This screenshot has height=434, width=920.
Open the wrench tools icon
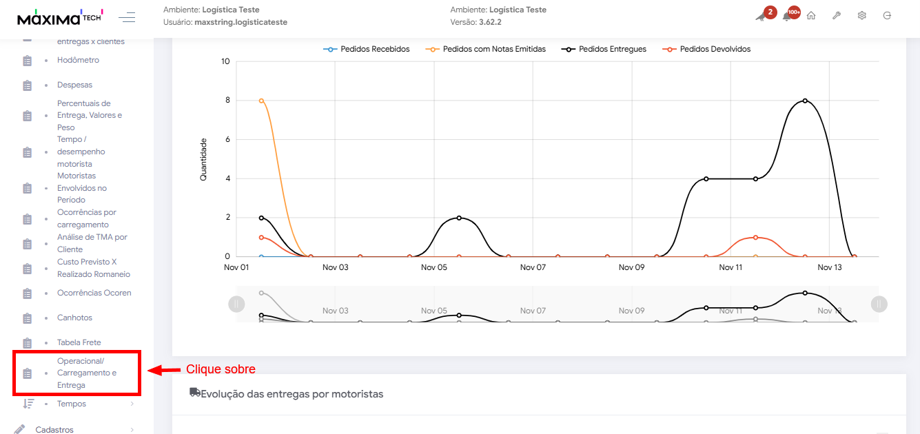coord(837,16)
